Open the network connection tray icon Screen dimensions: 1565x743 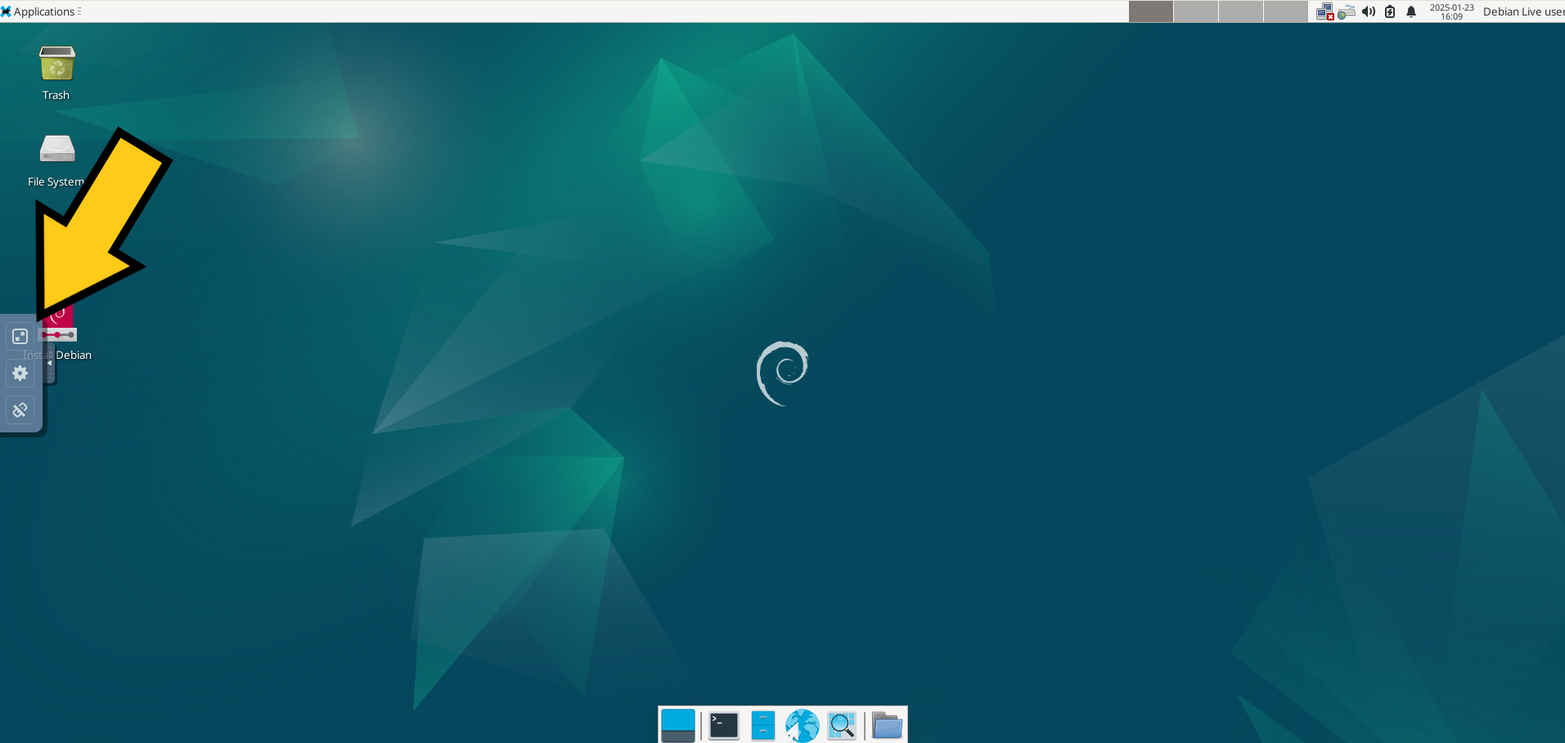pyautogui.click(x=1324, y=11)
